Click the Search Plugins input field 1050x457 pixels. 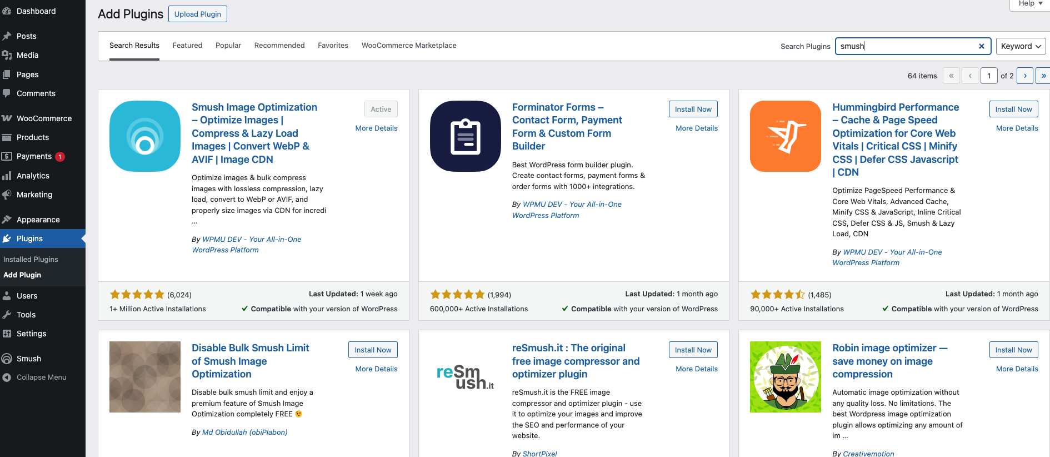[906, 46]
